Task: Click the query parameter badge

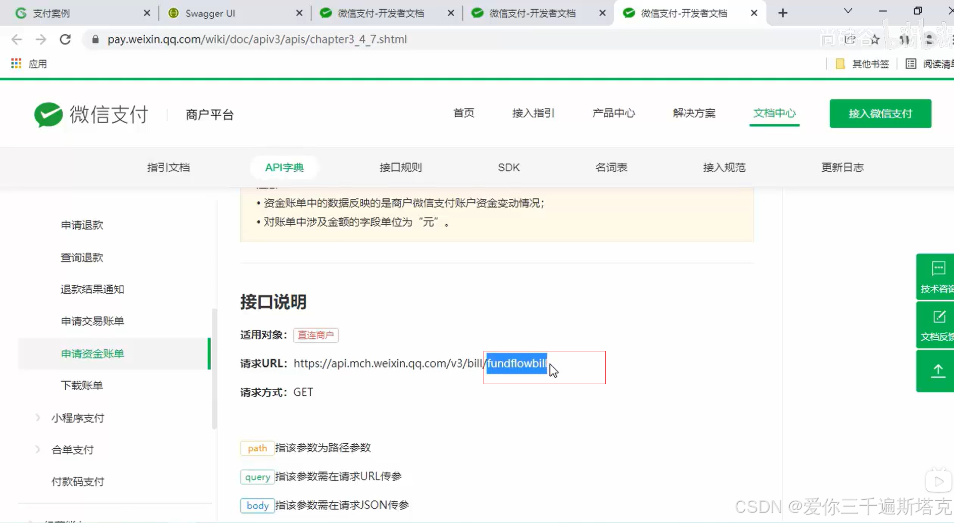Action: click(257, 477)
